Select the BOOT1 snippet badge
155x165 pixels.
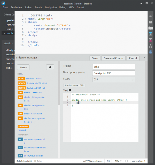pyautogui.click(x=22, y=83)
